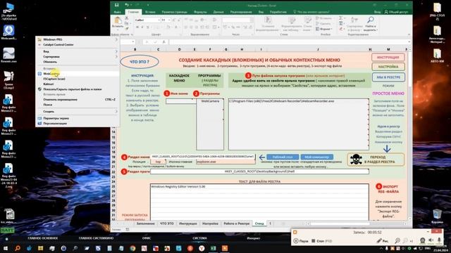
Task: Click the Рабочий стол button
Action: (x=283, y=157)
